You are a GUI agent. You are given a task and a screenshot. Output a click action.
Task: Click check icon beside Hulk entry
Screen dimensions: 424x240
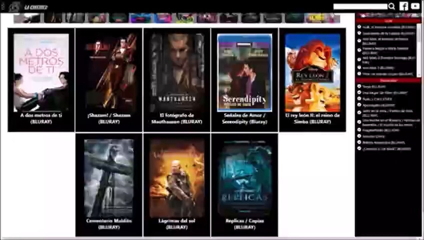point(359,27)
